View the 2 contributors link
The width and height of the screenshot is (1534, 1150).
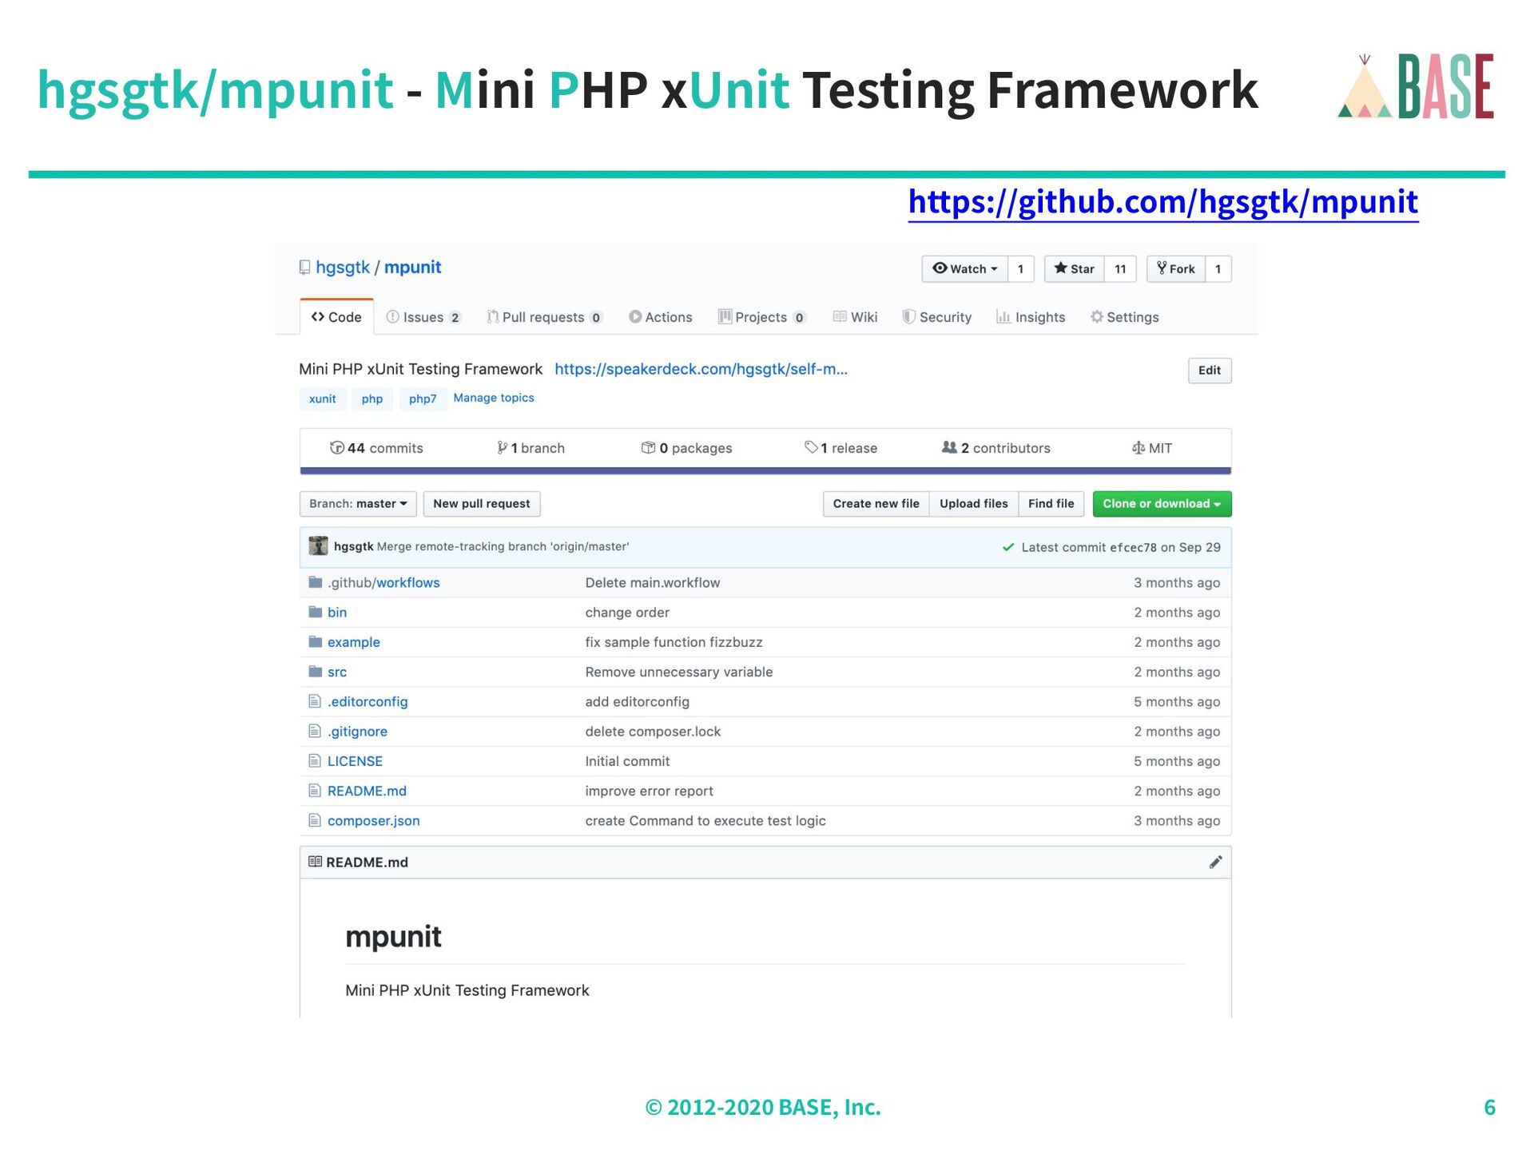point(996,448)
